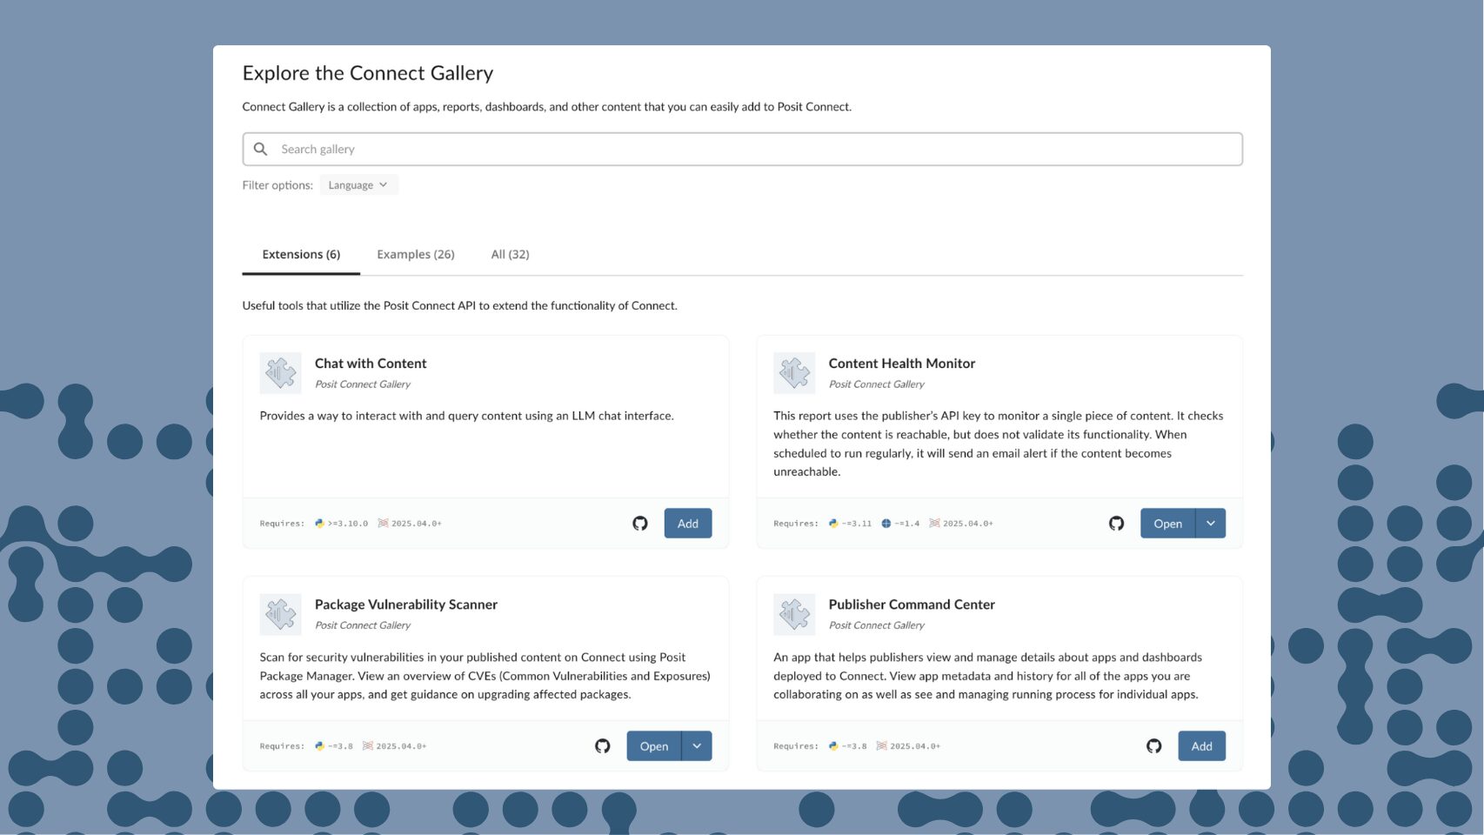Open GitHub link for Content Health Monitor
The height and width of the screenshot is (835, 1484).
pyautogui.click(x=1116, y=524)
